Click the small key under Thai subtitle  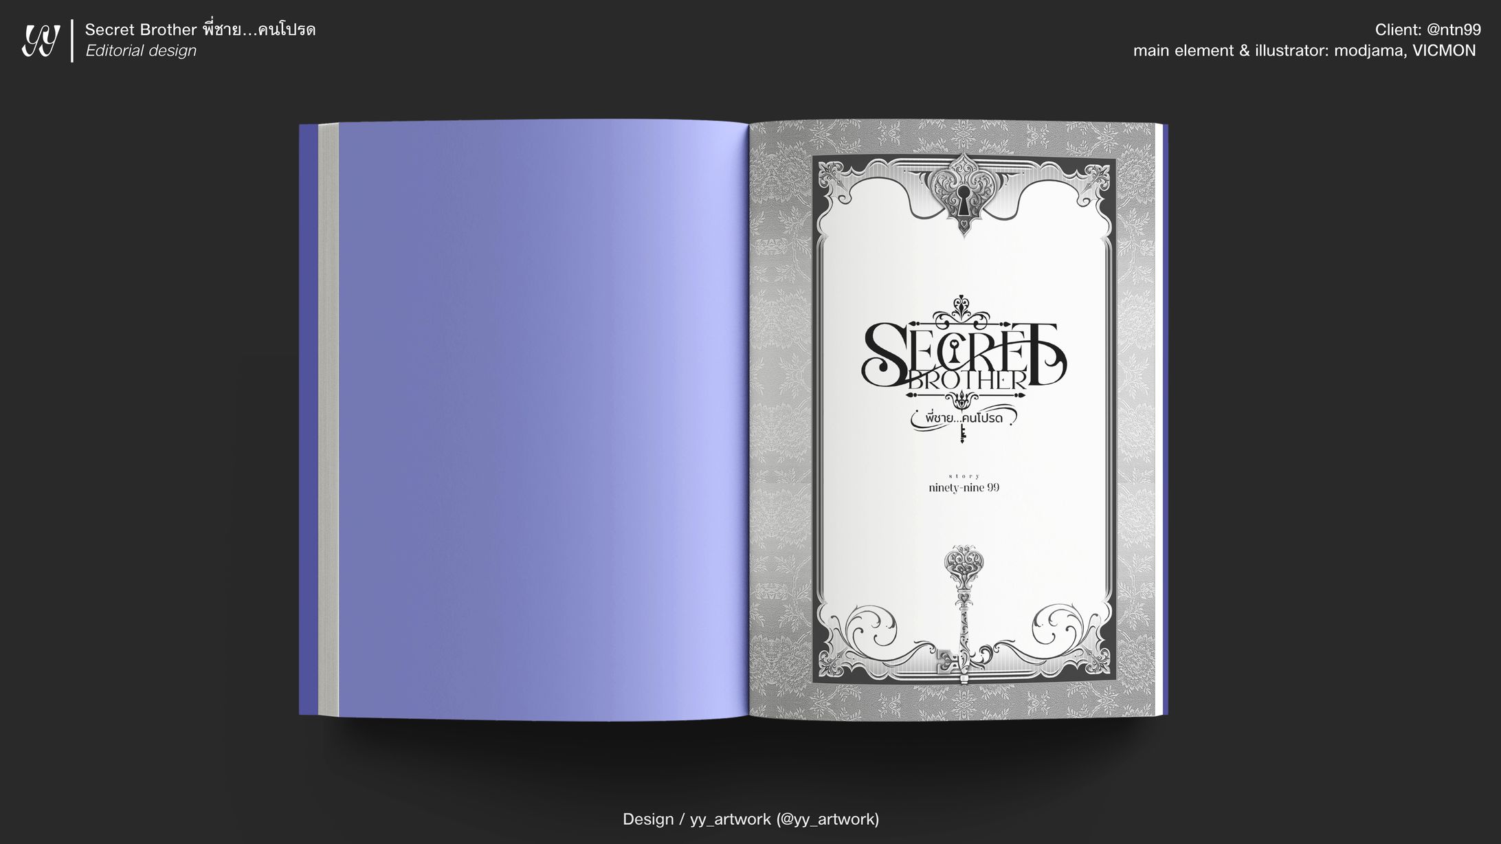coord(964,433)
